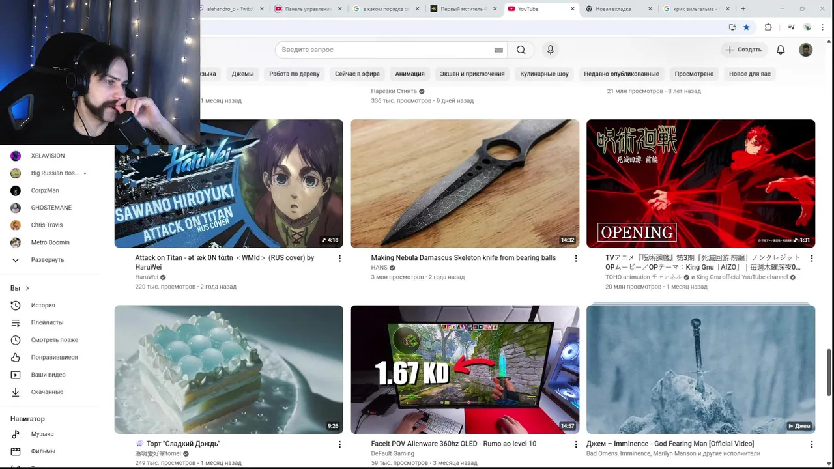Open the GHOSTEMANE channel subscription

click(x=51, y=208)
